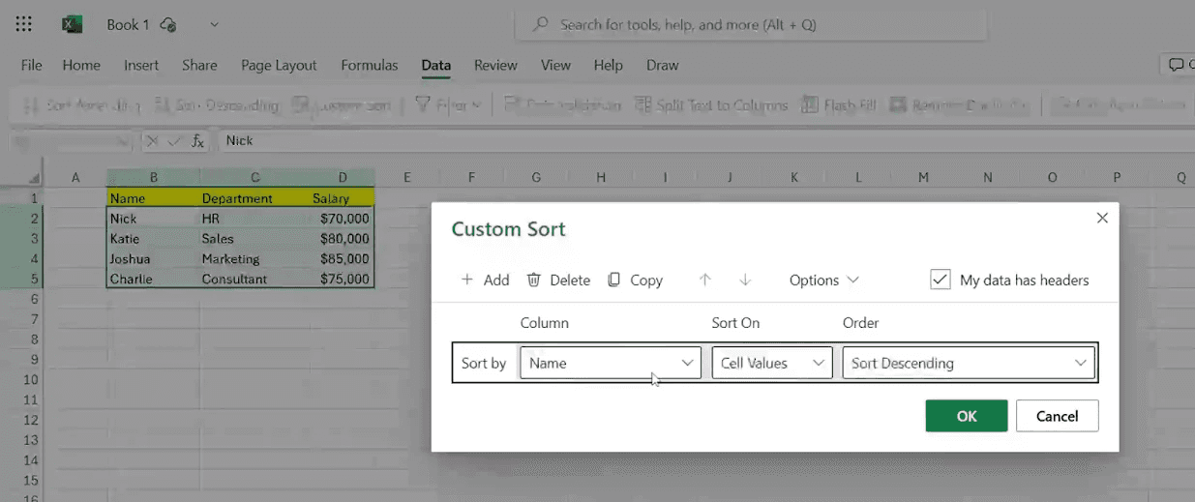Viewport: 1195px width, 502px height.
Task: Click the Excel logo icon
Action: (73, 24)
